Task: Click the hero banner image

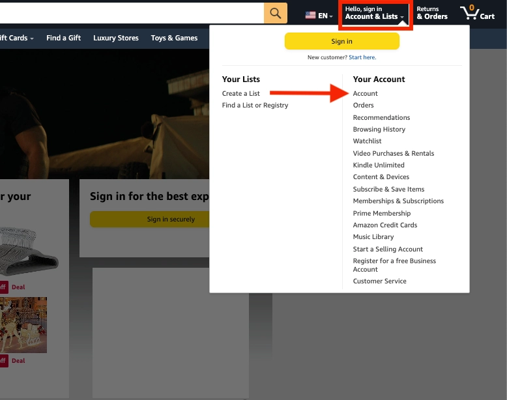Action: tap(104, 114)
